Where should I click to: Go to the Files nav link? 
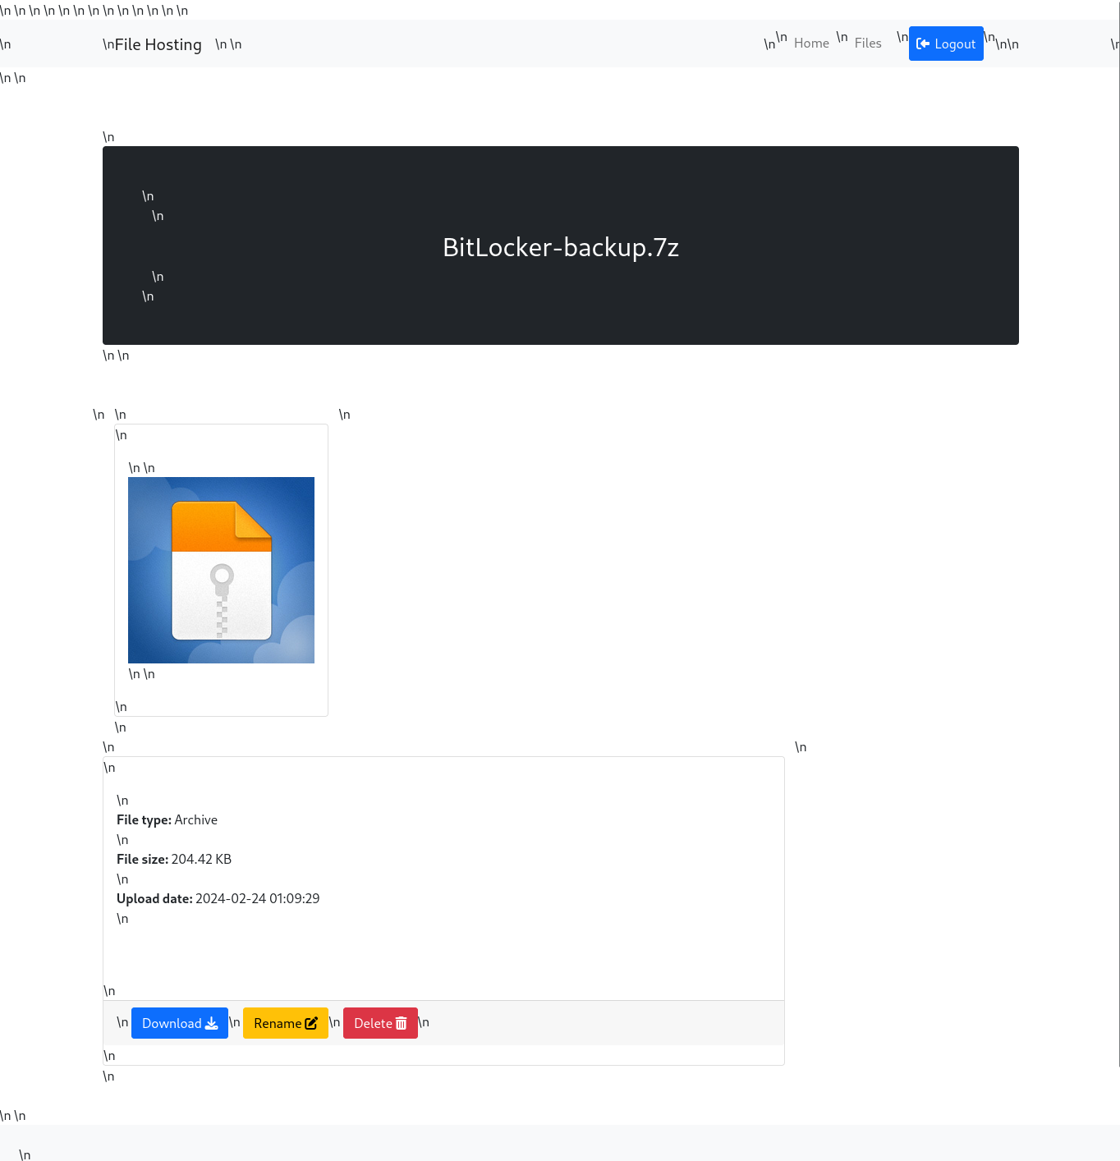click(868, 44)
